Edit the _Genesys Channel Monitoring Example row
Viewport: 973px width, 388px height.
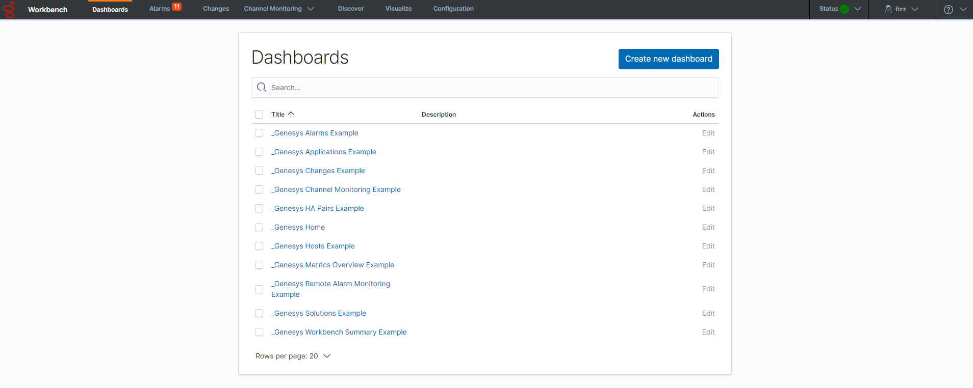[x=708, y=189]
